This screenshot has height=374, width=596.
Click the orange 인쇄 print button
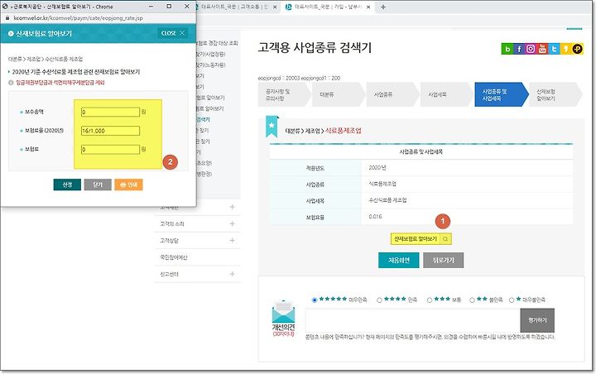click(x=128, y=185)
